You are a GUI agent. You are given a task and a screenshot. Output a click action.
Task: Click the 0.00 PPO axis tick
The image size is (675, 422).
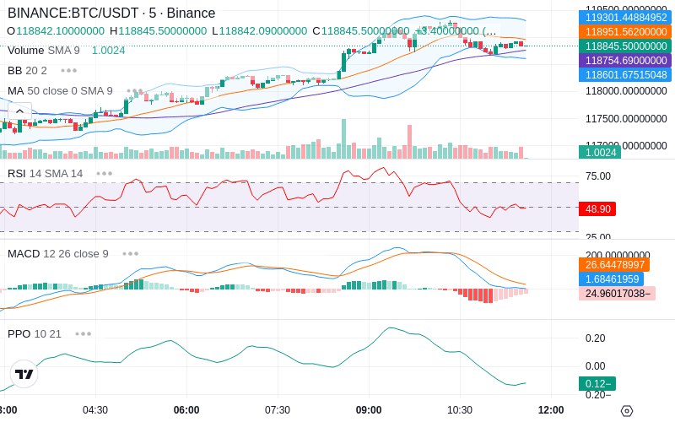coord(596,366)
